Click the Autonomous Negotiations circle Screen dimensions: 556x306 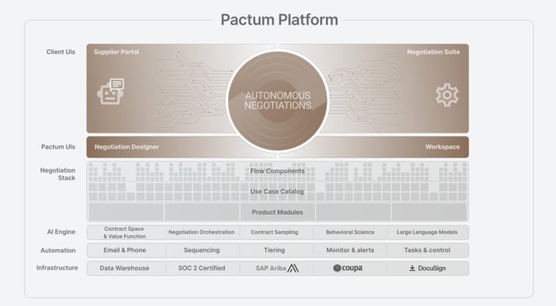coord(278,100)
